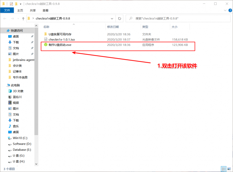Click the quick access toolbar new folder icon
Viewport: 233px width, 172px height.
16,4
